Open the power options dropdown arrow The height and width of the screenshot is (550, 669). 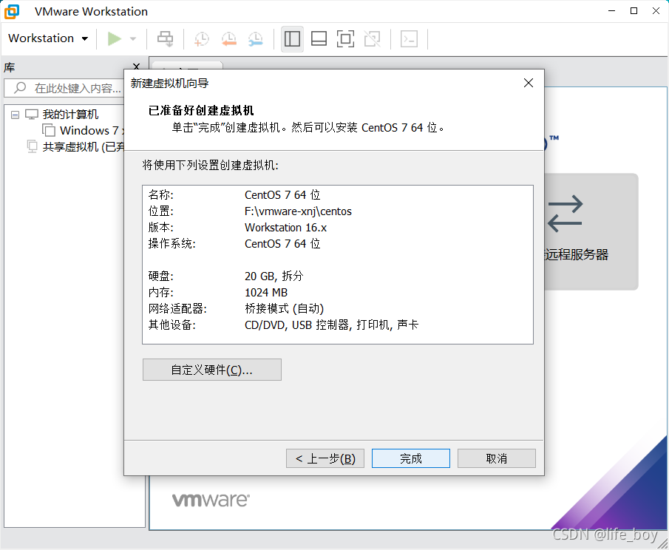point(133,39)
